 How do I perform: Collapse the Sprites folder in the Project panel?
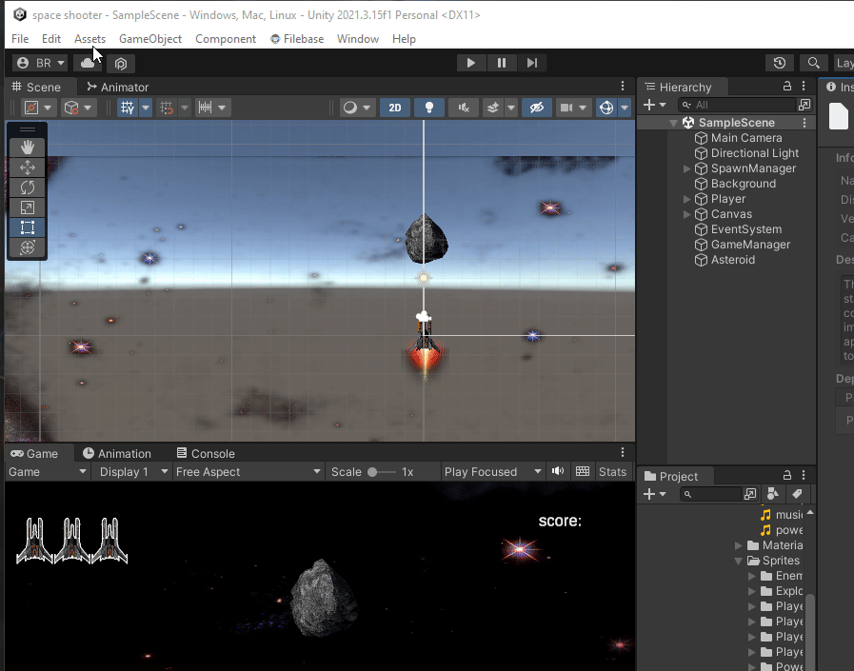(738, 560)
